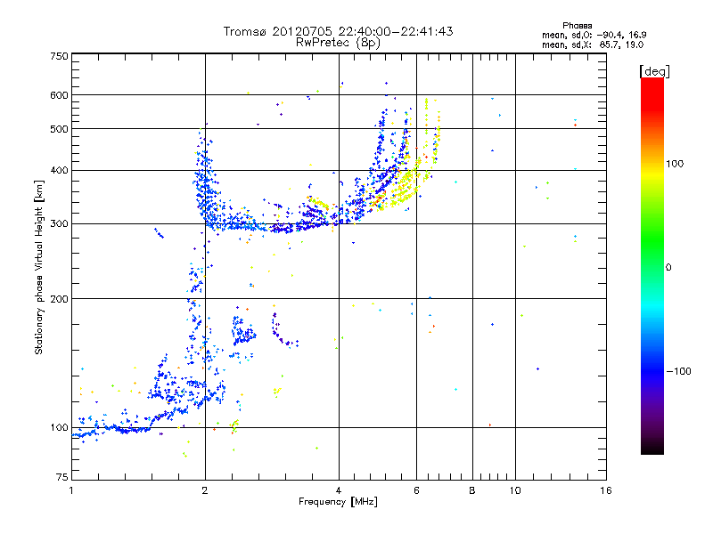Screen dimensions: 713x534
Task: Click the x-axis '6' label
Action: click(416, 490)
